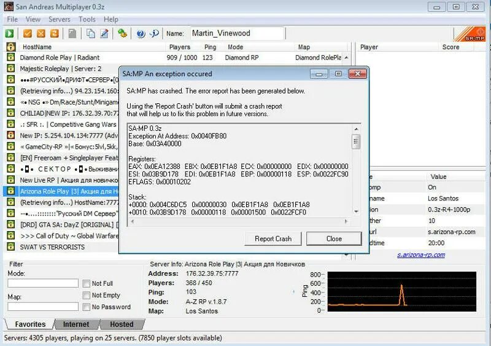Click the Map filter input field
491x346 pixels.
pos(43,307)
